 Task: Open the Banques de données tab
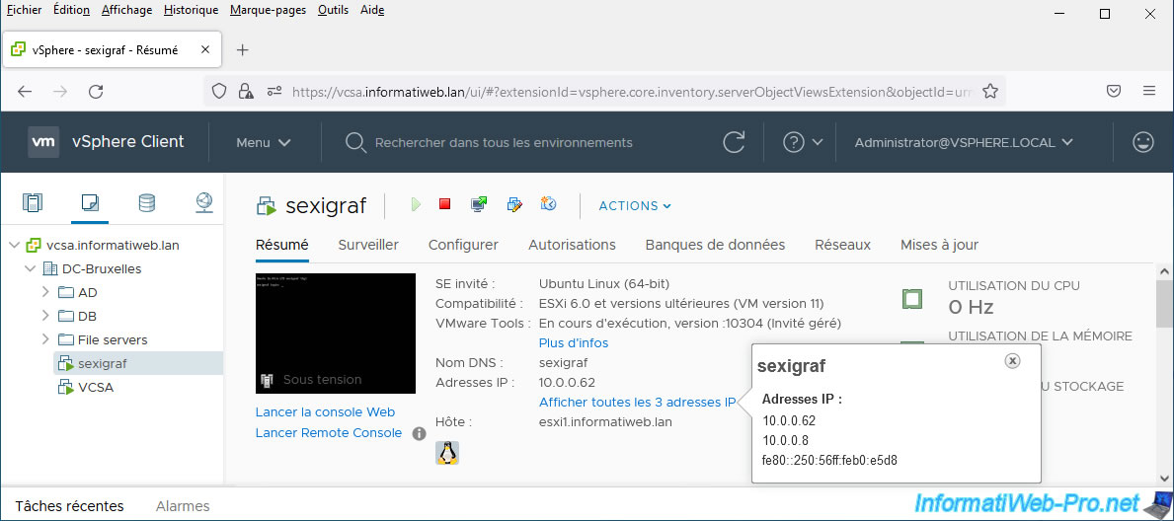715,245
